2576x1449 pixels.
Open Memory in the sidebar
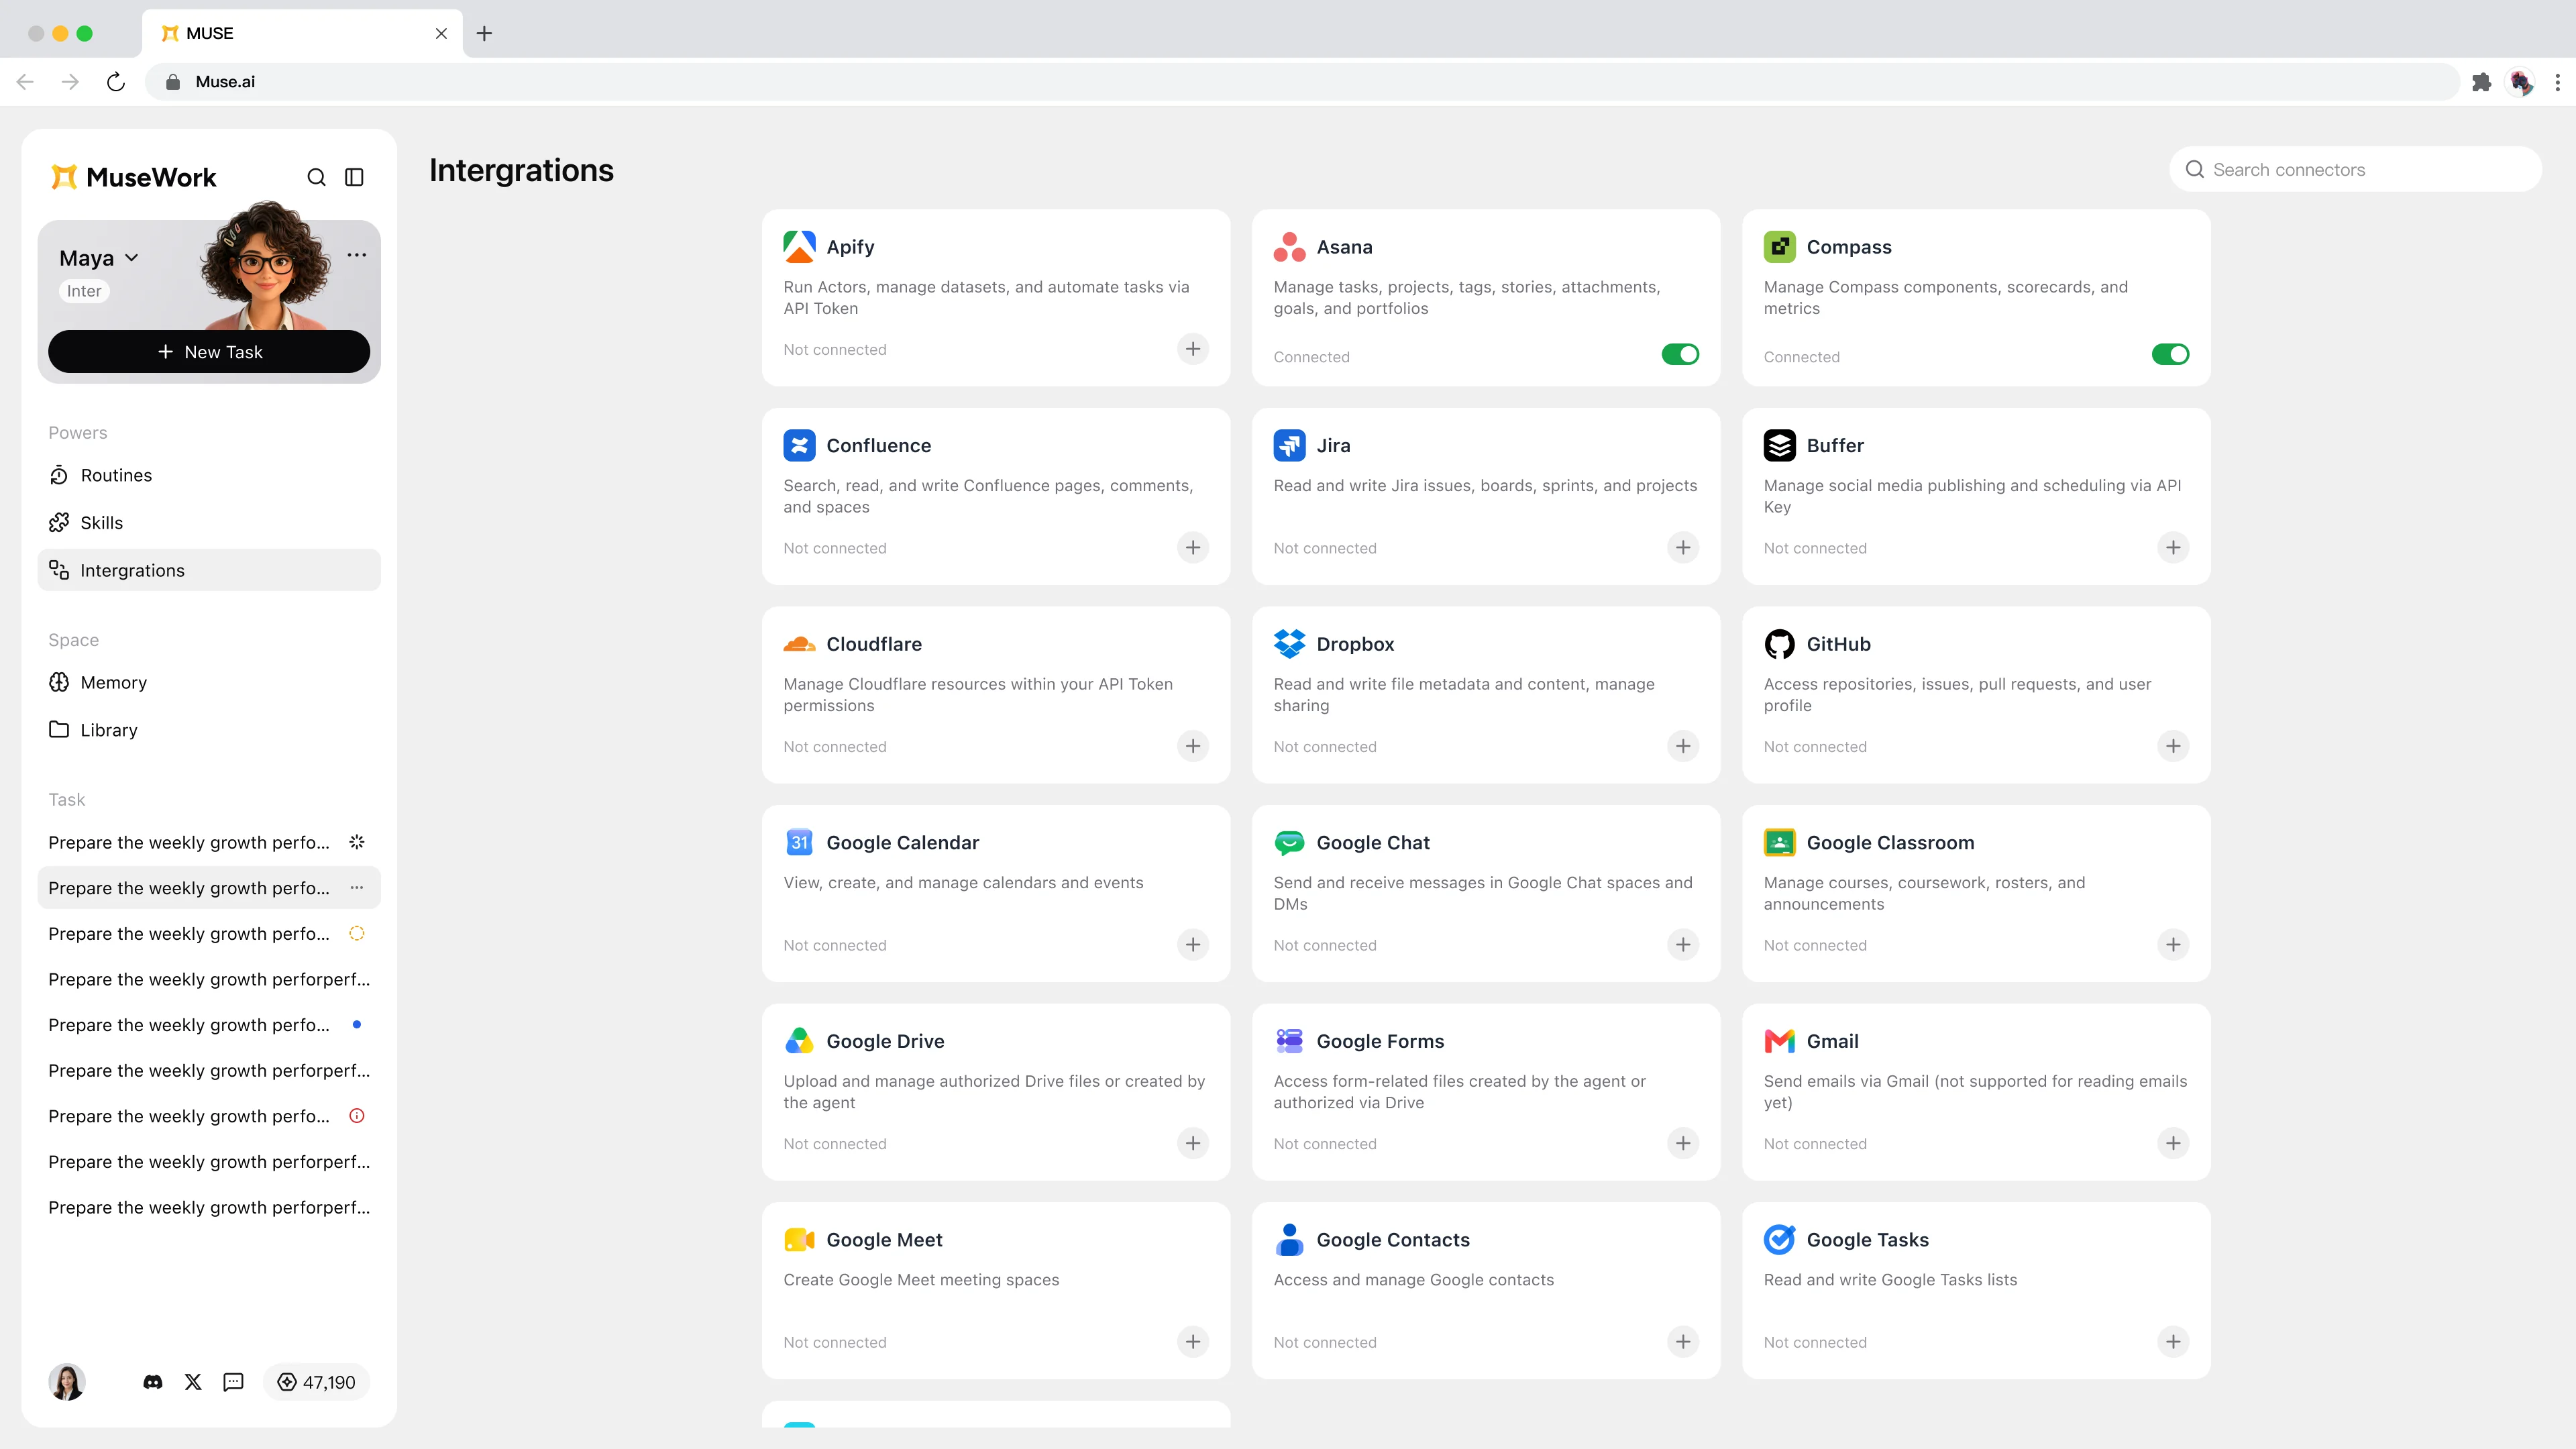[x=209, y=682]
